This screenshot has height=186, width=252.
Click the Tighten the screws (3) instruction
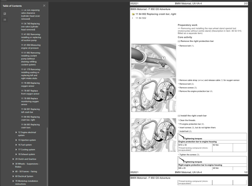(189, 155)
